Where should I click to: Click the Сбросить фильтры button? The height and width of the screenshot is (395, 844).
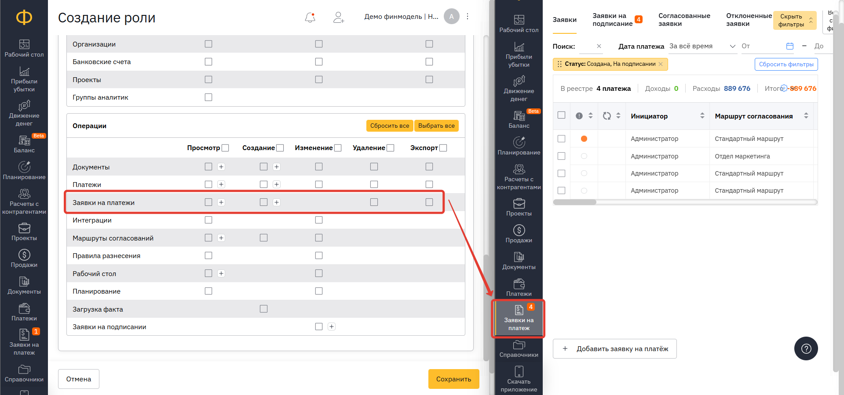(x=786, y=64)
